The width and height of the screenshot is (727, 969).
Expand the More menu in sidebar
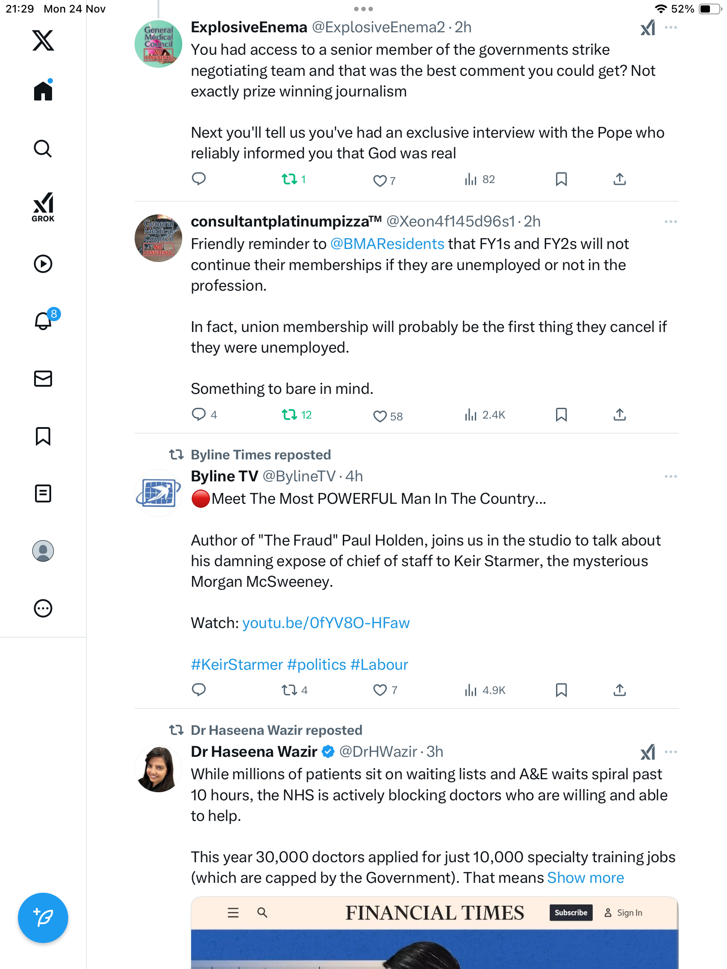[43, 608]
